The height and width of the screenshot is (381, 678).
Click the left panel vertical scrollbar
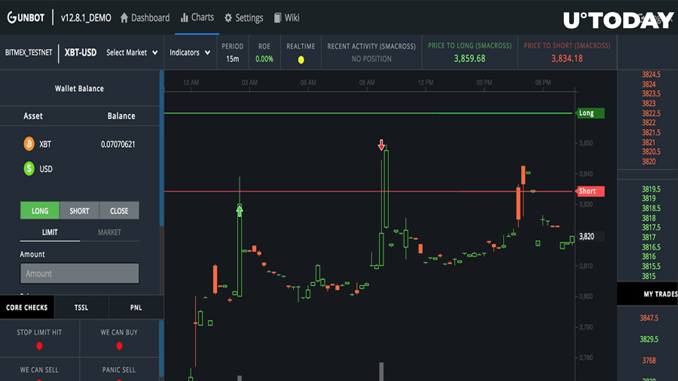[x=161, y=148]
